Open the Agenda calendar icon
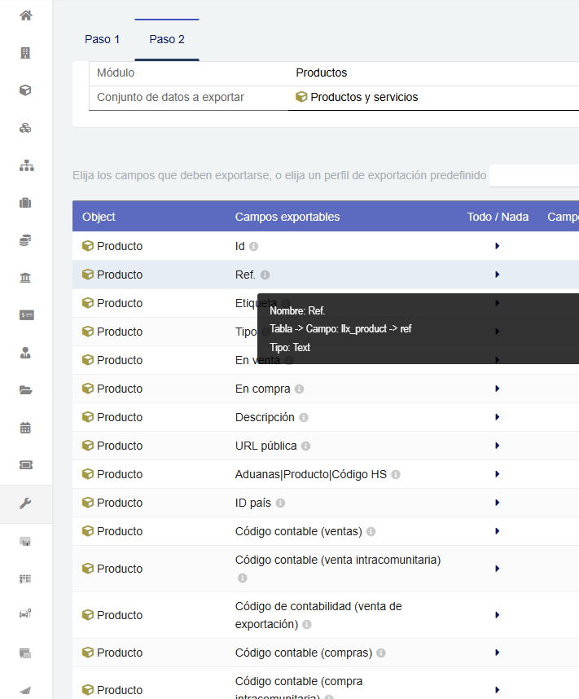 coord(25,427)
